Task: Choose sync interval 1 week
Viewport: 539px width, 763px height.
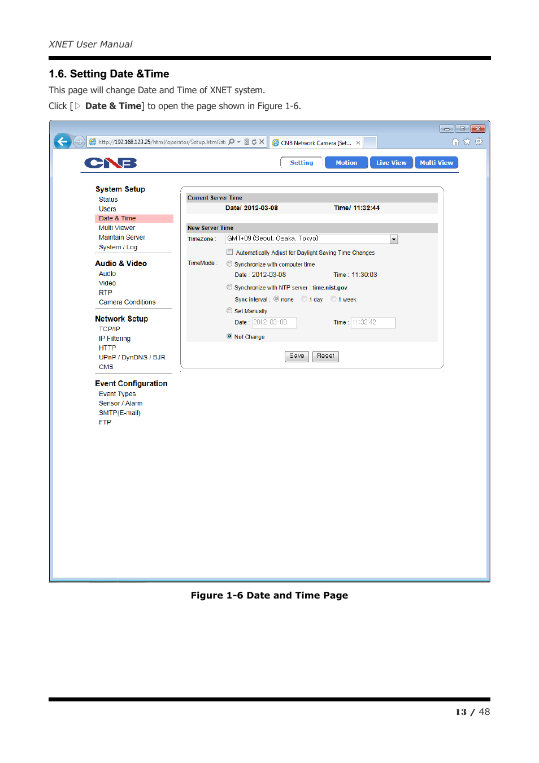Action: [333, 299]
